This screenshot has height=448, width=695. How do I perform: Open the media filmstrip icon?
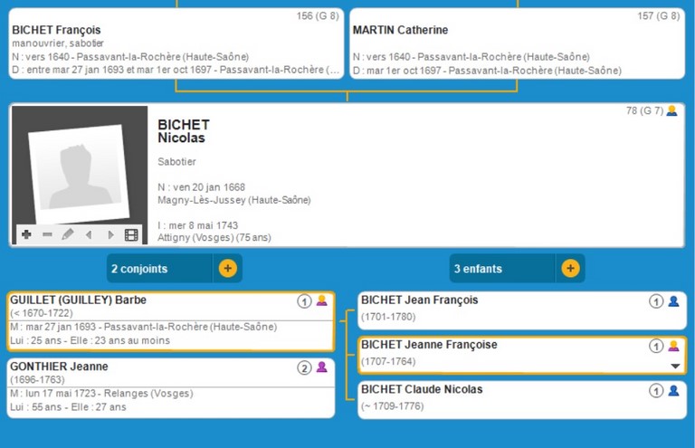132,234
